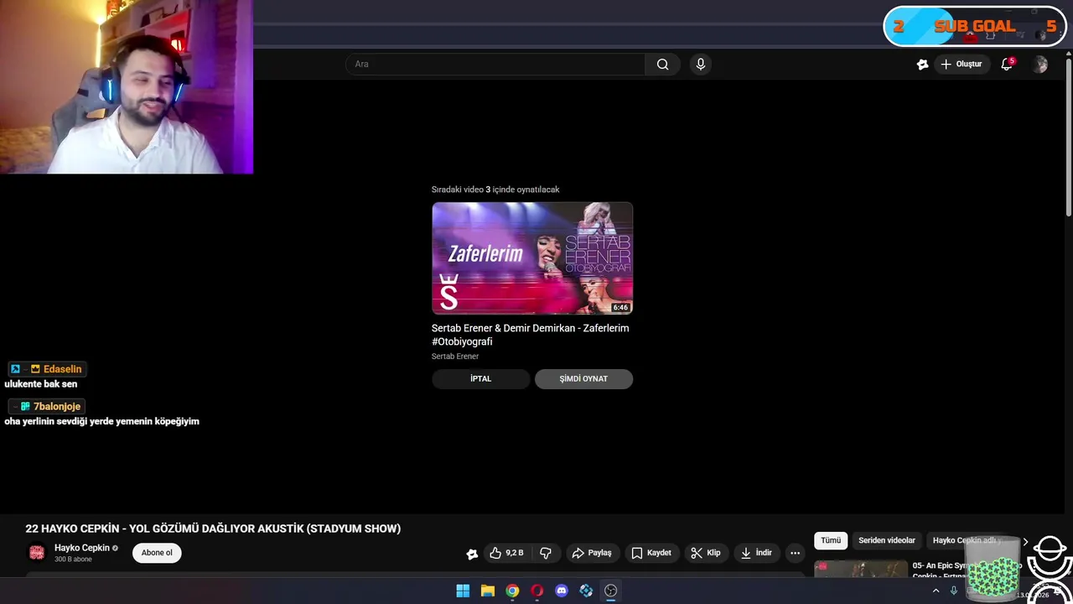
Task: Subscribe with the Abone ol button
Action: (x=157, y=552)
